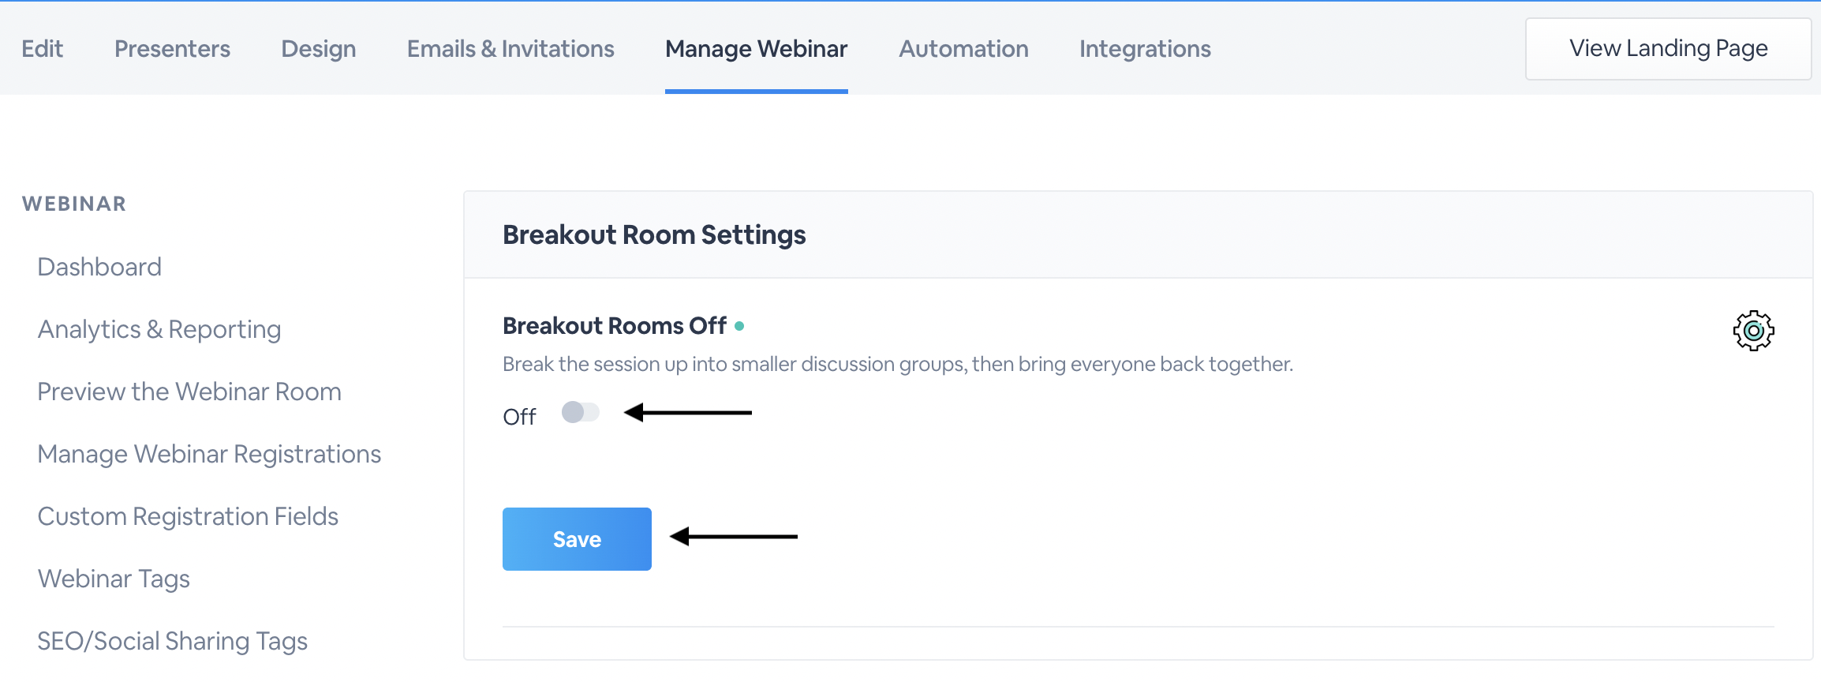Image resolution: width=1821 pixels, height=682 pixels.
Task: Toggle the Breakout Rooms Off switch
Action: click(581, 412)
